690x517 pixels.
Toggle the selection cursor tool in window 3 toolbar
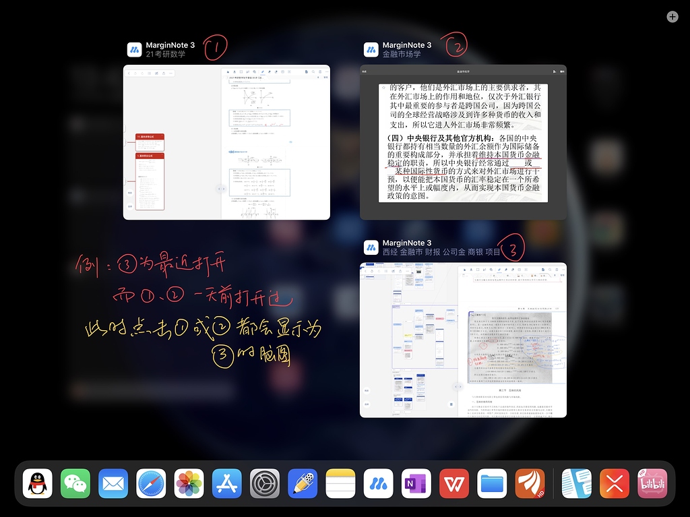coord(464,270)
